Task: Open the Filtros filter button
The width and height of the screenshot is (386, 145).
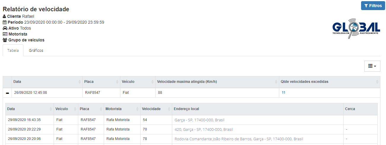Action: 373,6
